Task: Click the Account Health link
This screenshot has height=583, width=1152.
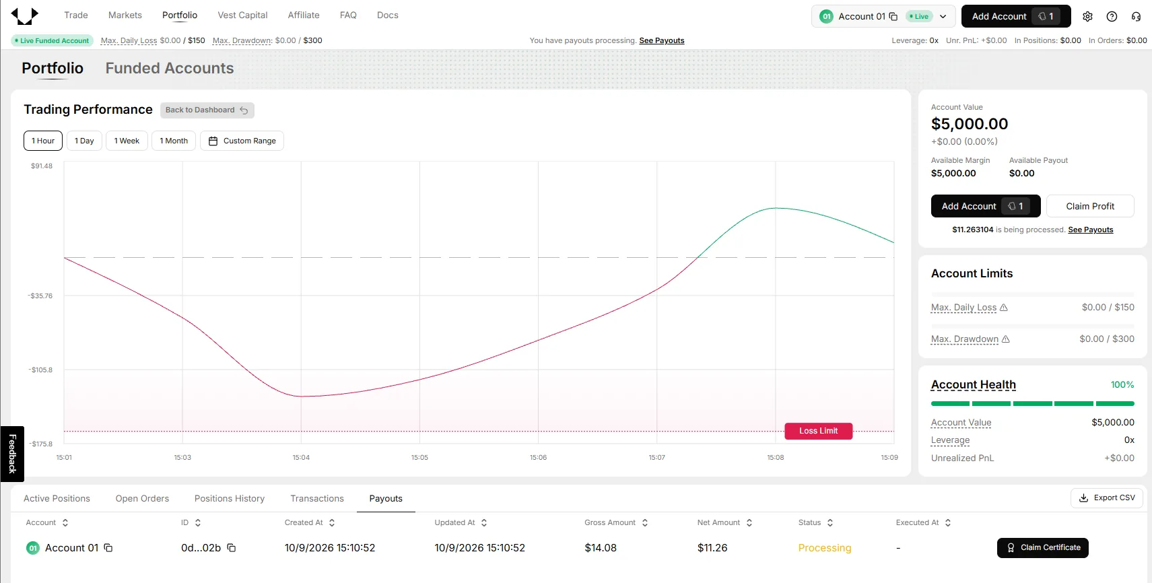Action: point(974,384)
